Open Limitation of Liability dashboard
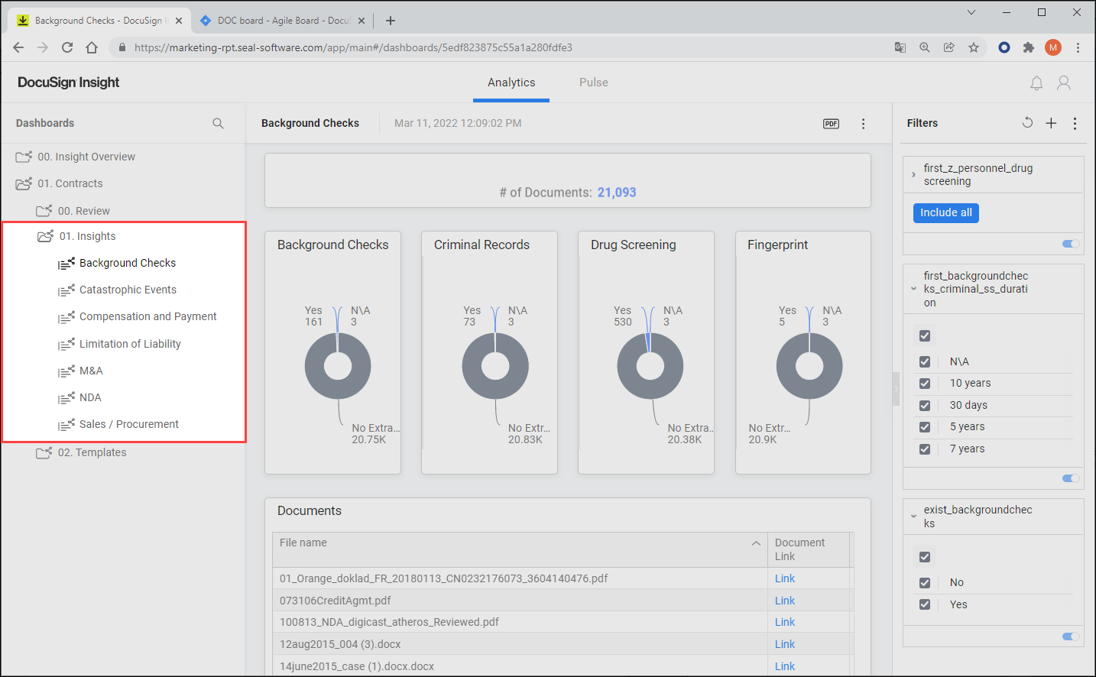1096x677 pixels. pyautogui.click(x=130, y=345)
